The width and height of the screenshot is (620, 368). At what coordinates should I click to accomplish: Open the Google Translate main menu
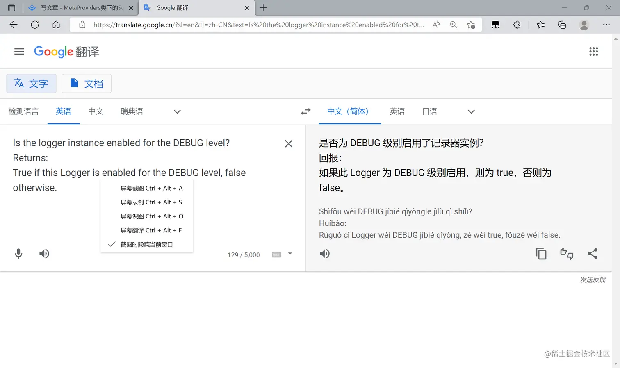point(19,52)
